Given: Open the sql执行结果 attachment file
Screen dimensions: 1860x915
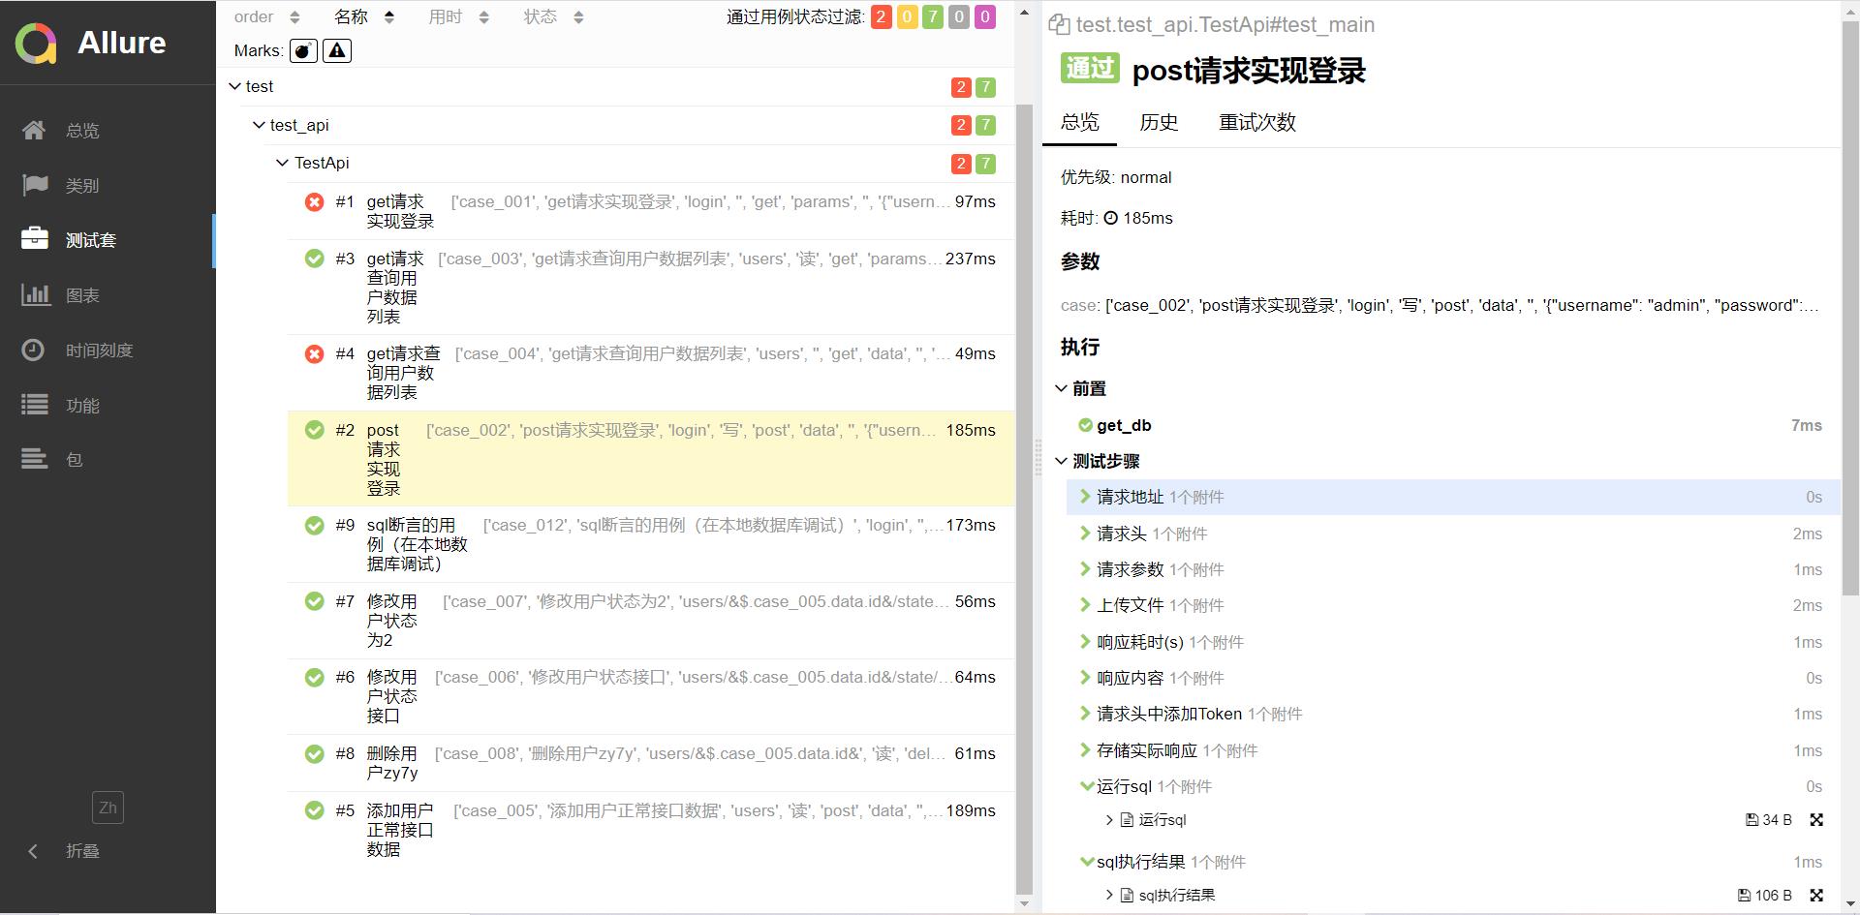Looking at the screenshot, I should pos(1167,896).
